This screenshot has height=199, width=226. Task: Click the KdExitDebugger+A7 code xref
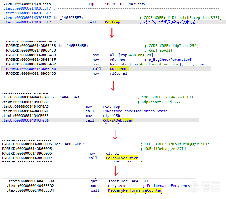click(165, 149)
